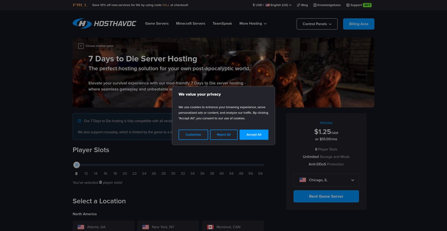The width and height of the screenshot is (447, 231).
Task: Click the player slots slider handle
Action: click(76, 165)
